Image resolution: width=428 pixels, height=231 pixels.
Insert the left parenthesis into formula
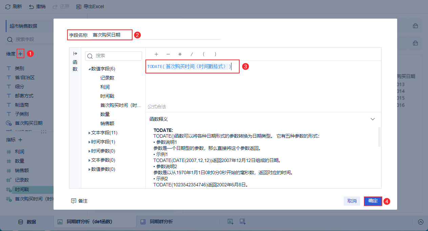click(204, 54)
